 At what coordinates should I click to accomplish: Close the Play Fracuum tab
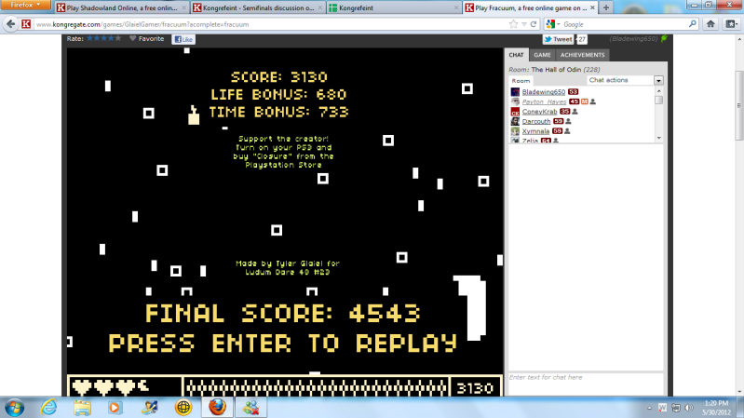[592, 7]
